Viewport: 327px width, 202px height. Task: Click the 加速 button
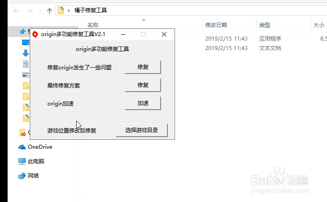[143, 103]
